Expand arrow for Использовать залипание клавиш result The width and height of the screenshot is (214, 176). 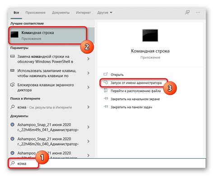pos(88,73)
